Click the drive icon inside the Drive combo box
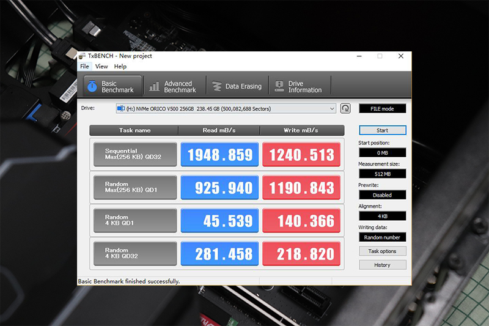This screenshot has width=489, height=326. pyautogui.click(x=121, y=108)
